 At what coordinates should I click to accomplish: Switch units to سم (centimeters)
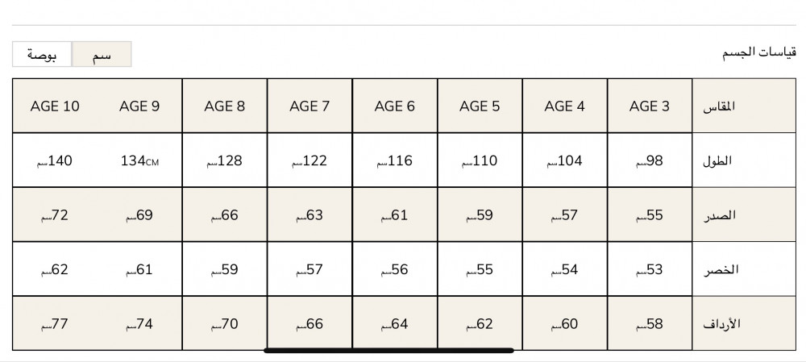coord(102,54)
